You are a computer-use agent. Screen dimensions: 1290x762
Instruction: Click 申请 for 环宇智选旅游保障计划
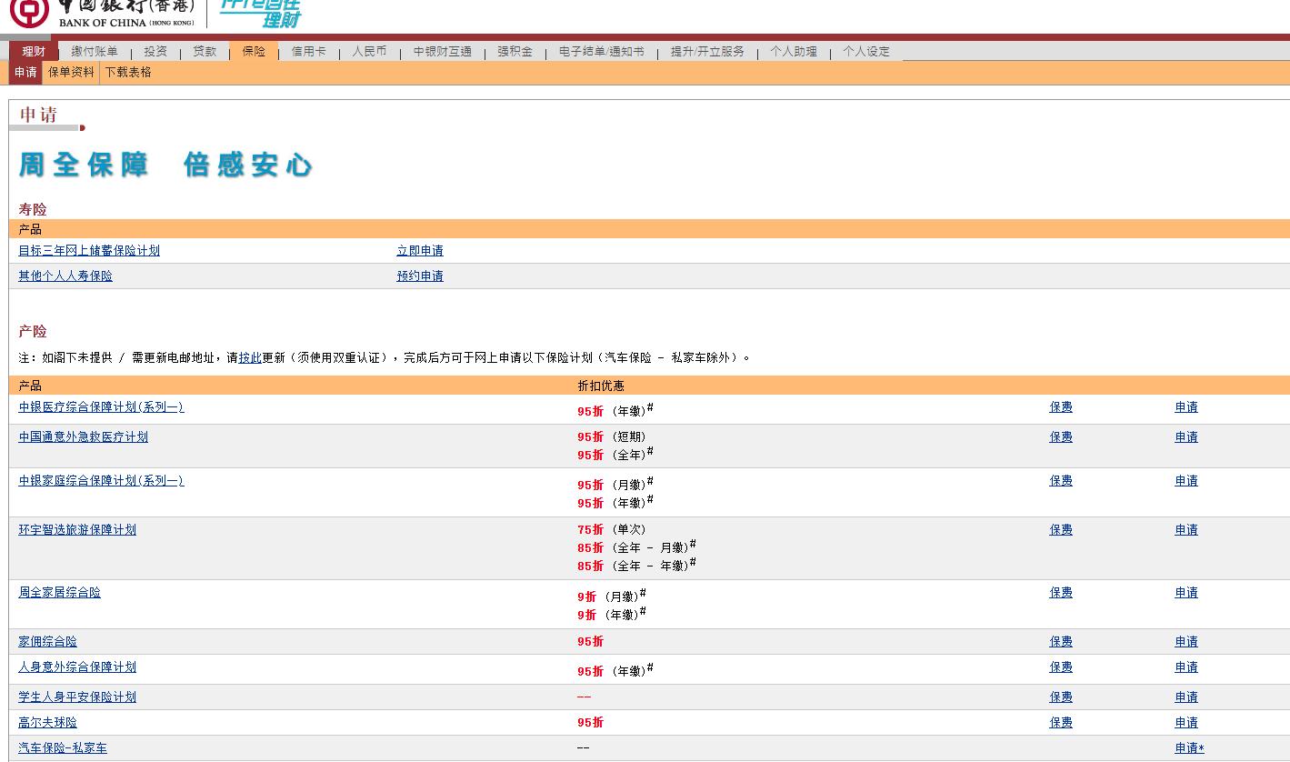(1186, 530)
